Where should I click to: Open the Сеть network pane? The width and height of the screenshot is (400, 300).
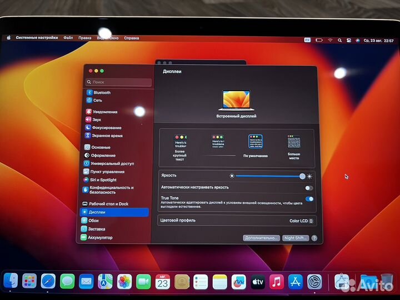(94, 100)
